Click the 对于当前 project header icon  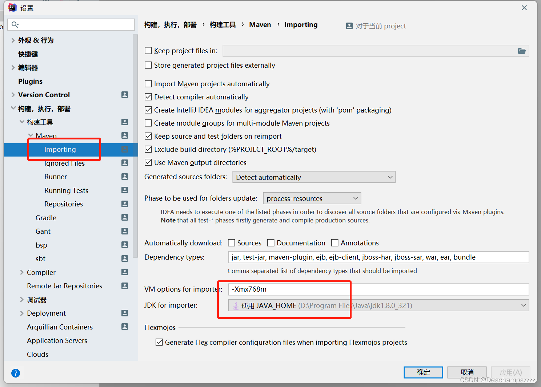[349, 26]
